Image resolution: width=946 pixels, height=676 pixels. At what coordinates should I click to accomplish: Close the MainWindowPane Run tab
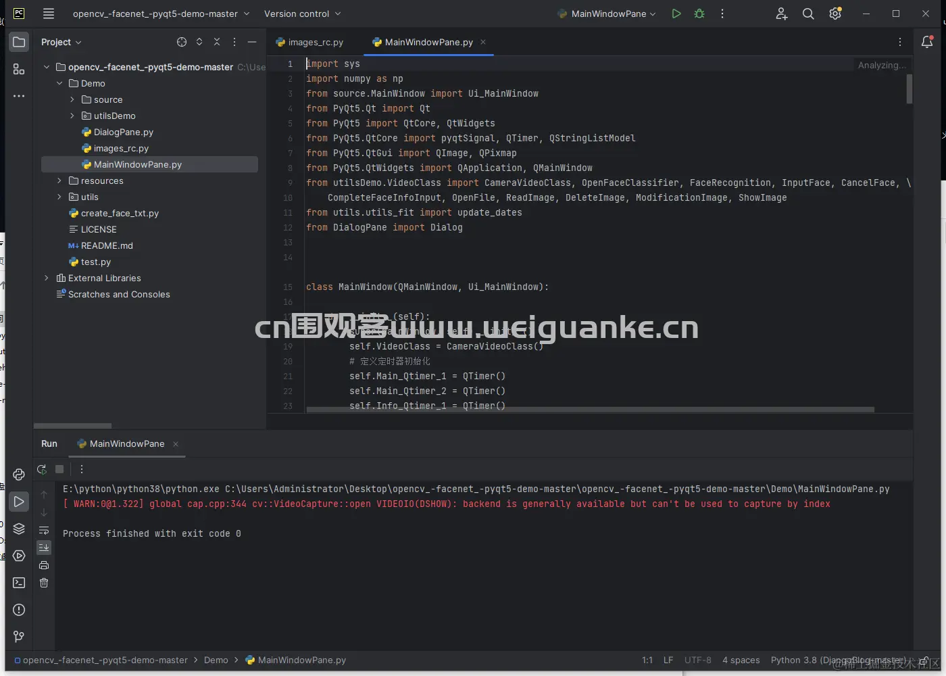176,444
